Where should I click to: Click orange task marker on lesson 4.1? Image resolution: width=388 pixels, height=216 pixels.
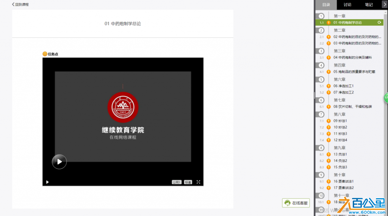[x=329, y=72]
